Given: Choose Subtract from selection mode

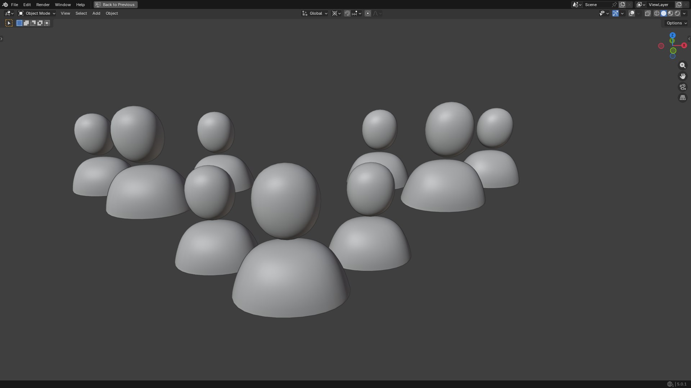Looking at the screenshot, I should coord(33,23).
